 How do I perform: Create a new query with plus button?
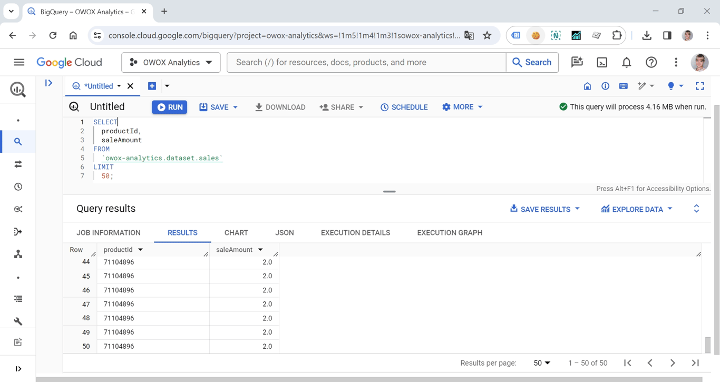coord(152,86)
